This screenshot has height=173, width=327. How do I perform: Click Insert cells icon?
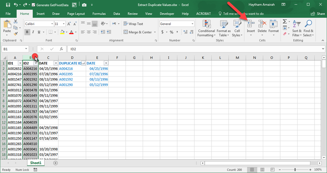click(x=251, y=24)
